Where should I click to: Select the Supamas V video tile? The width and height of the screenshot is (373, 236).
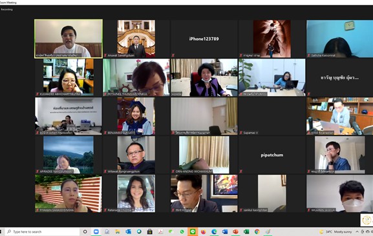coord(272,116)
